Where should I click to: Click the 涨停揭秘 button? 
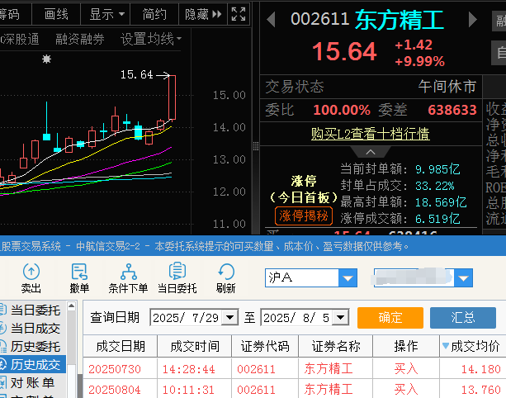pyautogui.click(x=303, y=216)
